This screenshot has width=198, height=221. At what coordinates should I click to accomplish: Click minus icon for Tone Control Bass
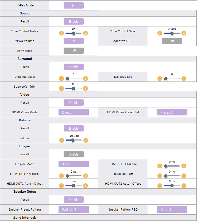(x=160, y=33)
